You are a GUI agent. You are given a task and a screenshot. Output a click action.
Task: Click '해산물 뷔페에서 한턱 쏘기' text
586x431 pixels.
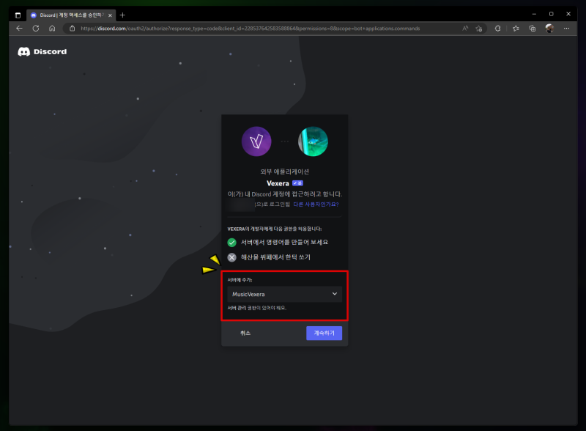tap(275, 257)
